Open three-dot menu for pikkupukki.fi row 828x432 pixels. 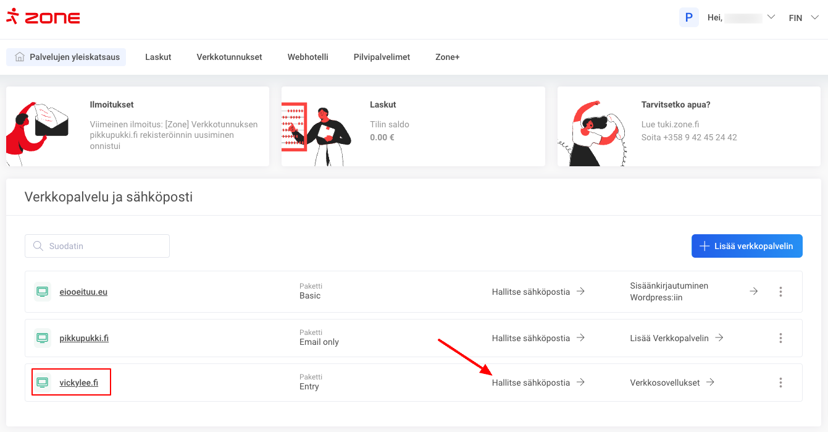(x=780, y=338)
